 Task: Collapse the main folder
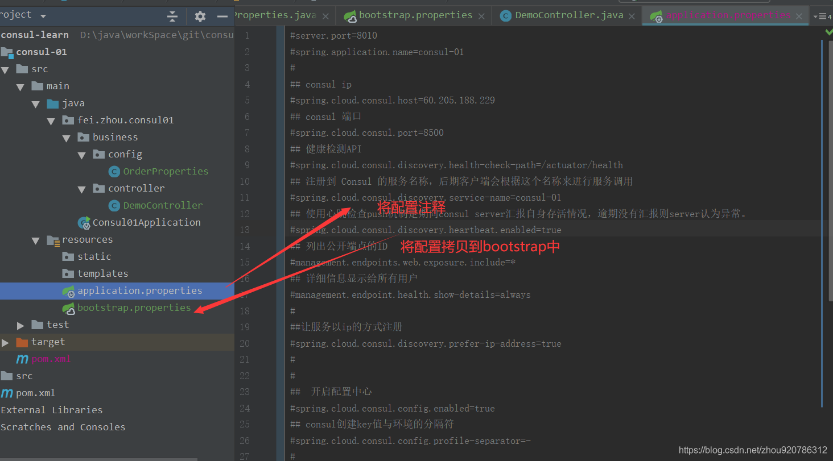click(20, 87)
